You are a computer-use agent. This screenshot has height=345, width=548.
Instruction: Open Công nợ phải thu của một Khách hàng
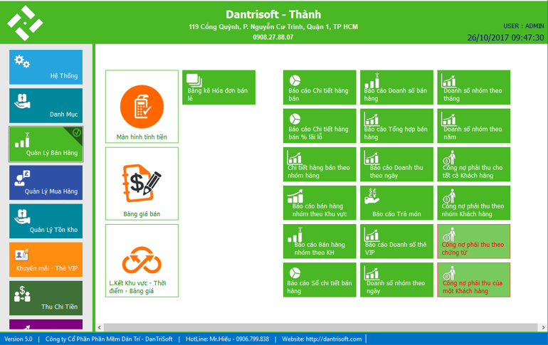(473, 280)
